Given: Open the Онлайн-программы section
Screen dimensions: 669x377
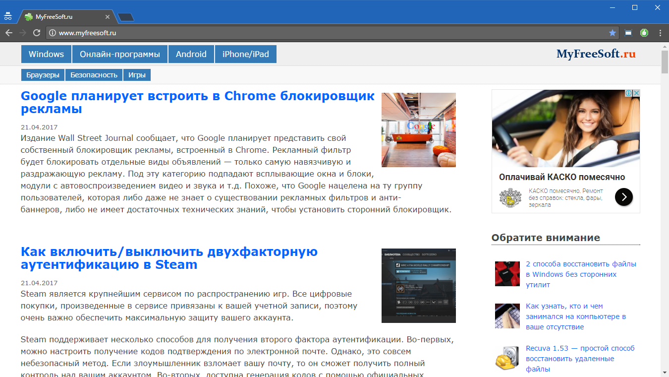Looking at the screenshot, I should pos(120,54).
